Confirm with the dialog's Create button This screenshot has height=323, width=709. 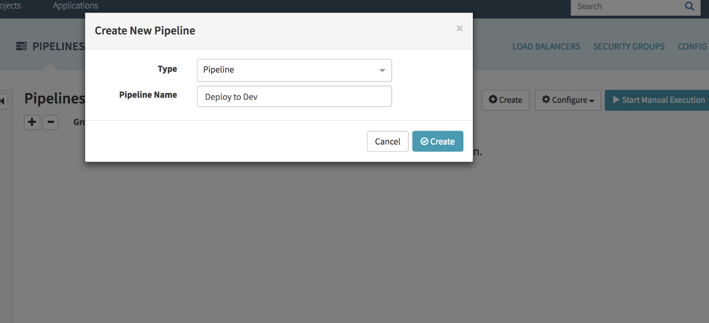pos(438,141)
